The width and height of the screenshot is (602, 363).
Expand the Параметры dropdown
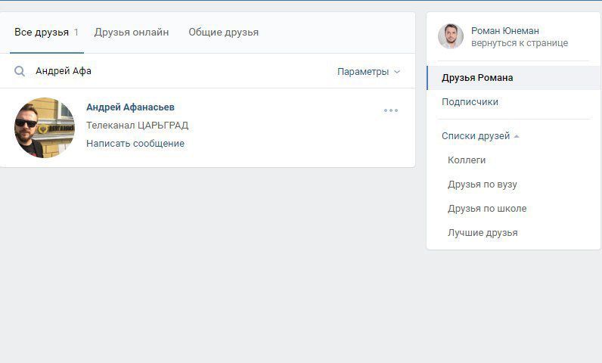(368, 72)
